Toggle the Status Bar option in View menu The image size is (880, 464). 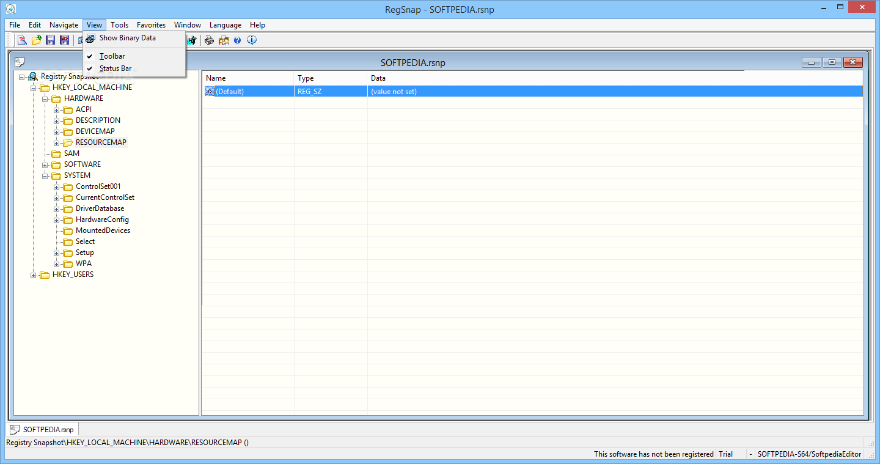[134, 68]
